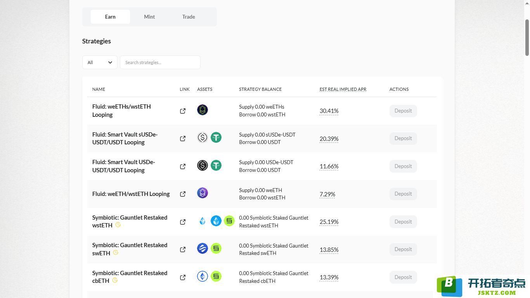Click the 11.66% APR value

(329, 166)
